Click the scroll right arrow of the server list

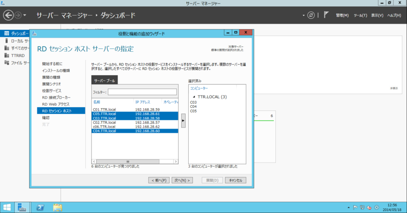(176, 161)
